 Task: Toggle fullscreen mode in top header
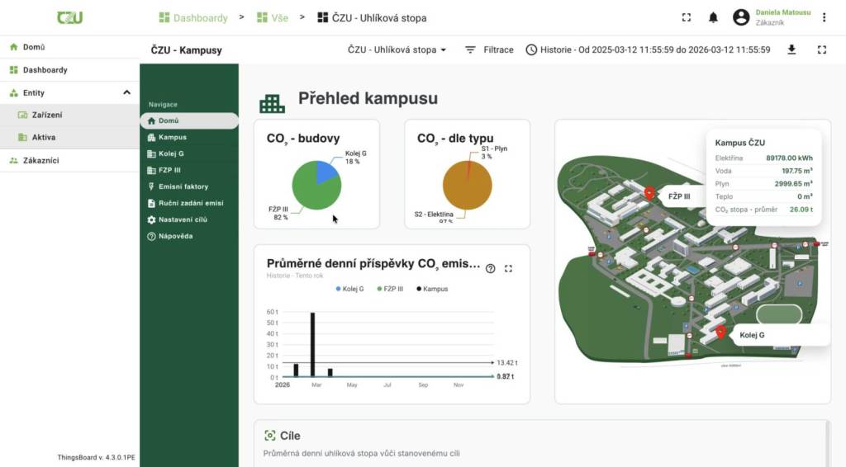click(686, 17)
